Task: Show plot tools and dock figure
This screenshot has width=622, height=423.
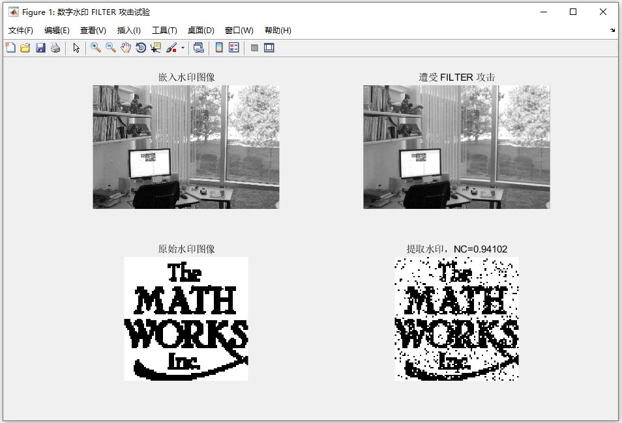Action: coord(269,48)
